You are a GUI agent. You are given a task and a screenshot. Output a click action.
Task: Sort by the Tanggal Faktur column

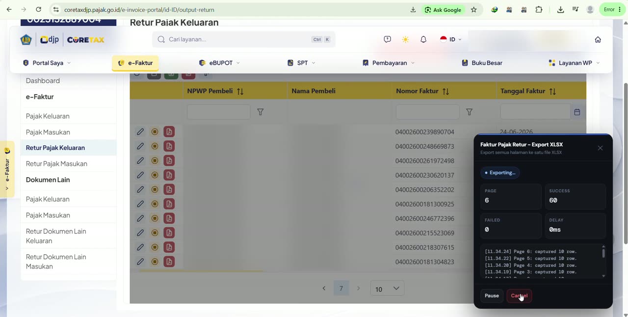[552, 91]
